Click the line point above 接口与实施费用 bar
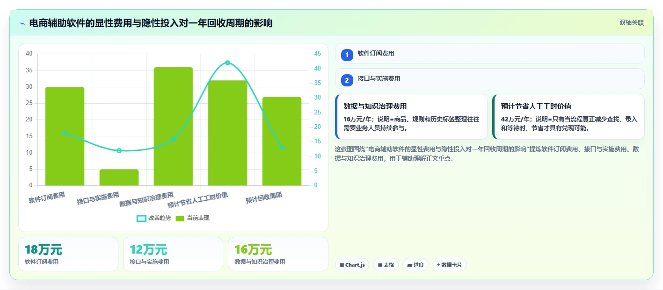The image size is (663, 290). pyautogui.click(x=119, y=150)
